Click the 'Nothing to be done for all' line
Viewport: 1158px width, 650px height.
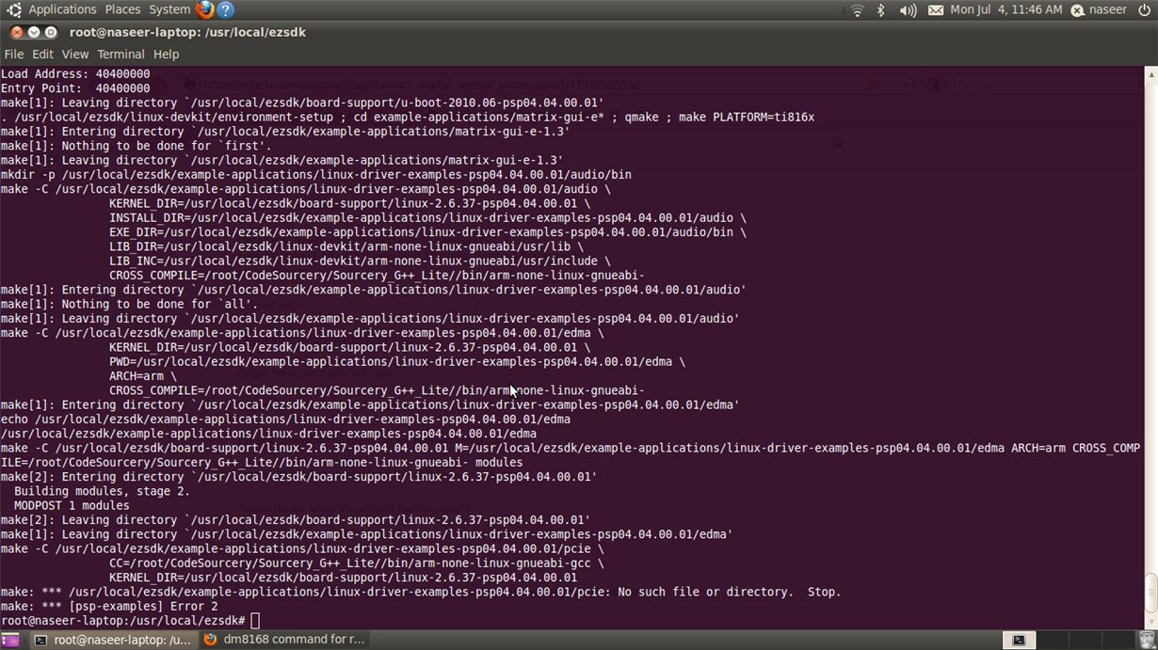pyautogui.click(x=129, y=305)
